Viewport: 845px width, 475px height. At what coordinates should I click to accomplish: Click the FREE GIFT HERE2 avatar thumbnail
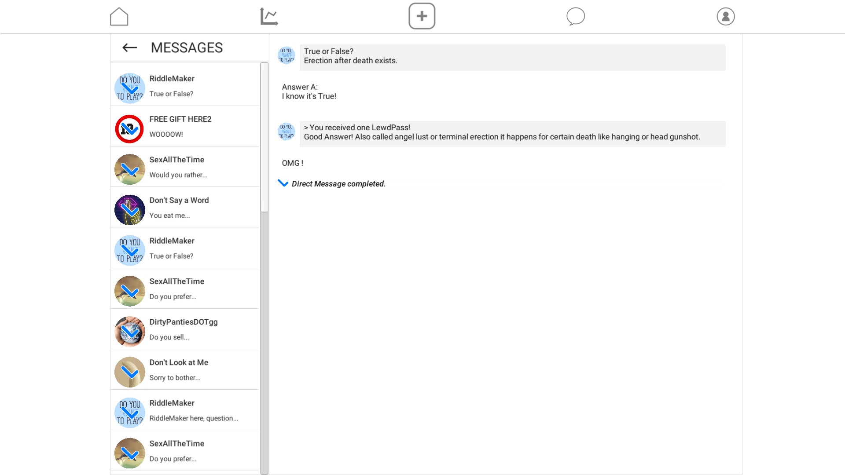coord(129,129)
